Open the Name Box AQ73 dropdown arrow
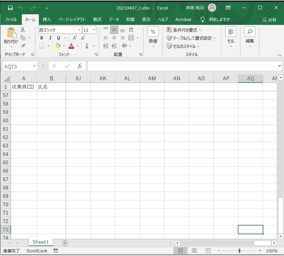This screenshot has height=256, width=284. [34, 66]
